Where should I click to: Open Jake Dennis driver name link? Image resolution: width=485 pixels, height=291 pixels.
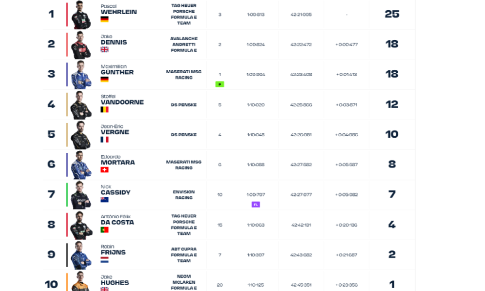pyautogui.click(x=113, y=42)
